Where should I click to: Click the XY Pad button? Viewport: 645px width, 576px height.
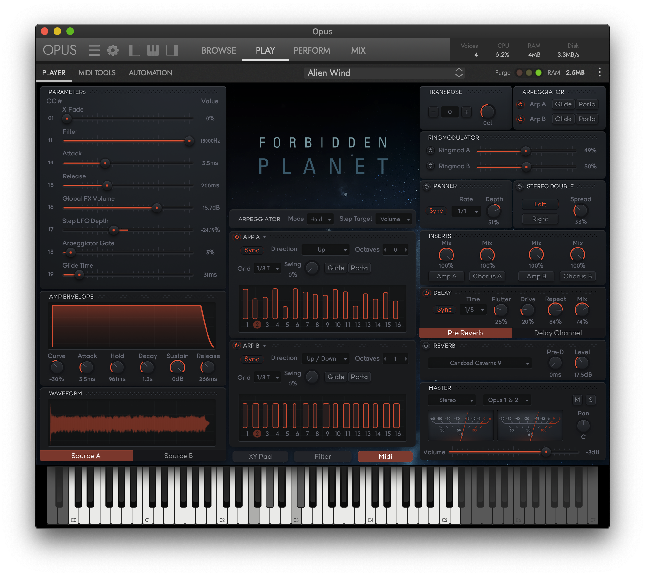click(260, 456)
